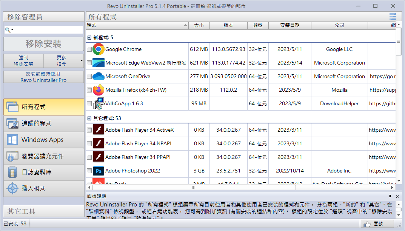Sort by the 類型 column header

click(x=258, y=25)
